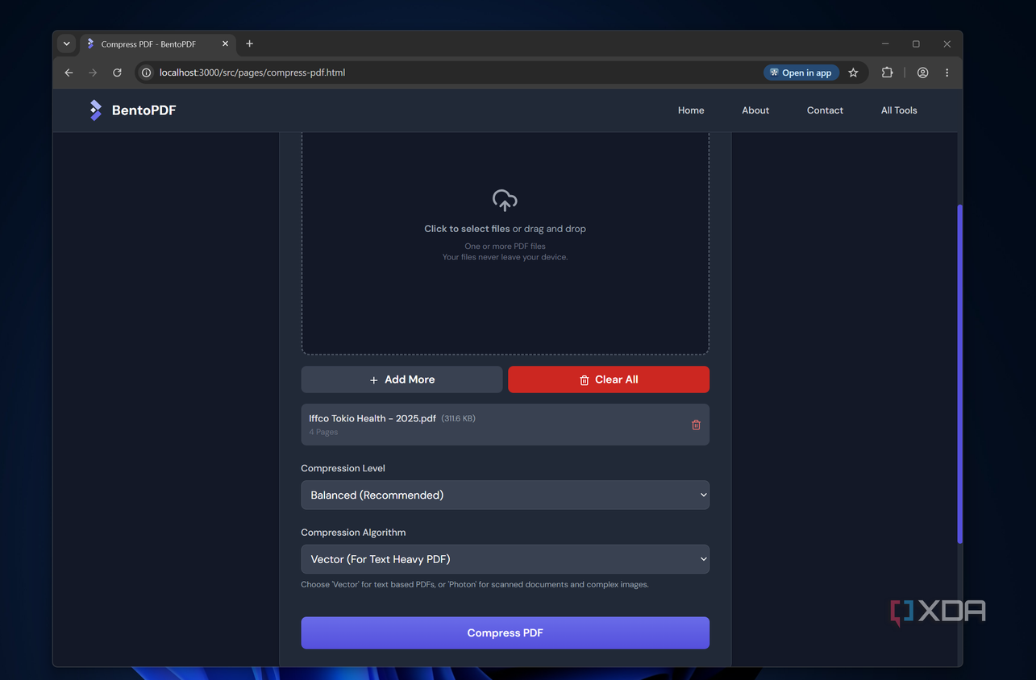Viewport: 1036px width, 680px height.
Task: Click the Add More button
Action: pos(402,379)
